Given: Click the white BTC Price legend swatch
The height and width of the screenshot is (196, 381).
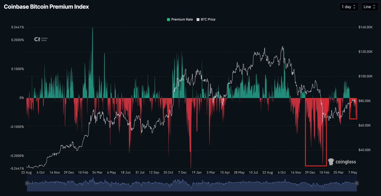Looking at the screenshot, I should 198,19.
